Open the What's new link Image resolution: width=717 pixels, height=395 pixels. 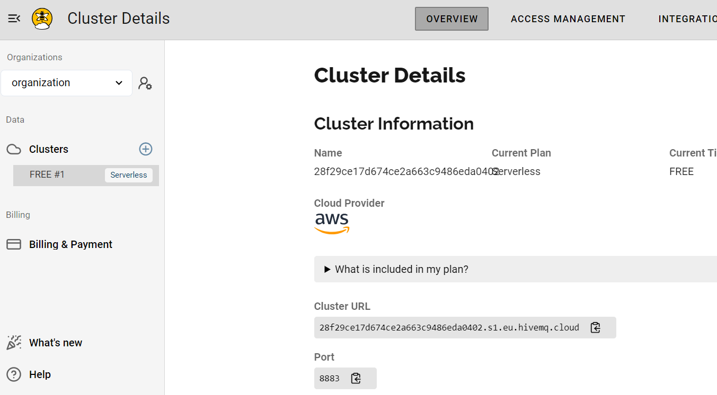56,343
